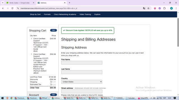Click the page vertical scrollbar
The width and height of the screenshot is (179, 100).
pos(178,32)
